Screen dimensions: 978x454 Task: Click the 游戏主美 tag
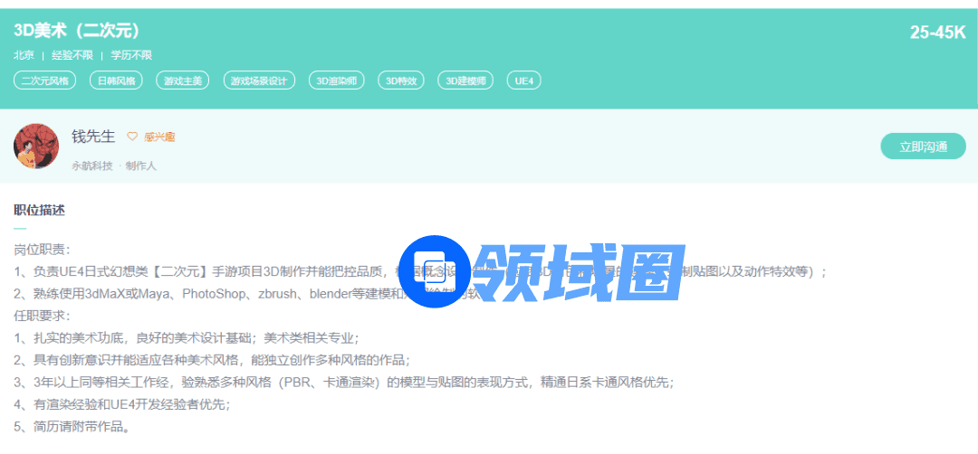pos(182,80)
